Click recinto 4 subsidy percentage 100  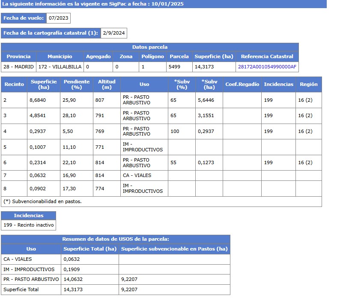175,131
